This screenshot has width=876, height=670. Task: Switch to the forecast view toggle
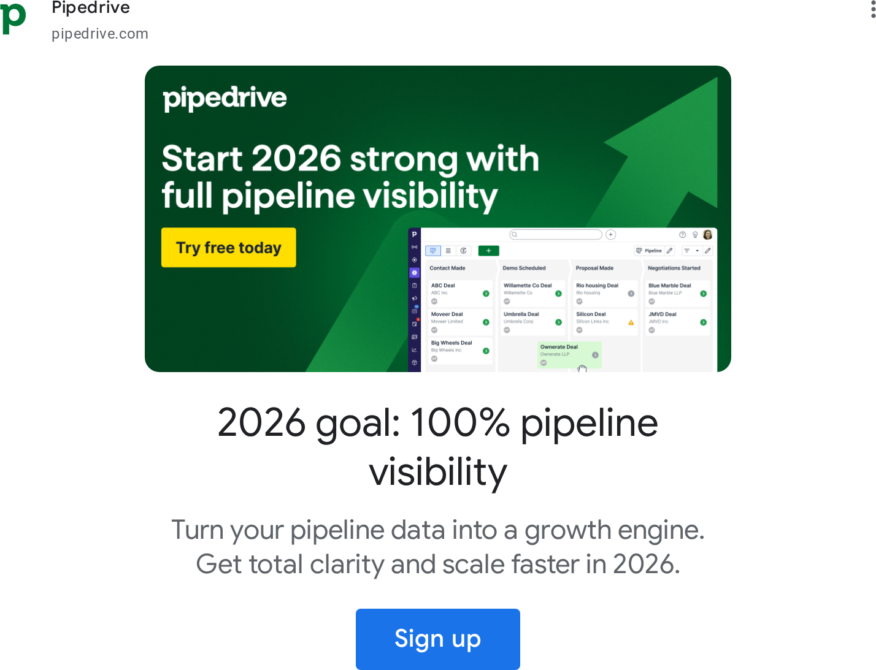click(464, 251)
